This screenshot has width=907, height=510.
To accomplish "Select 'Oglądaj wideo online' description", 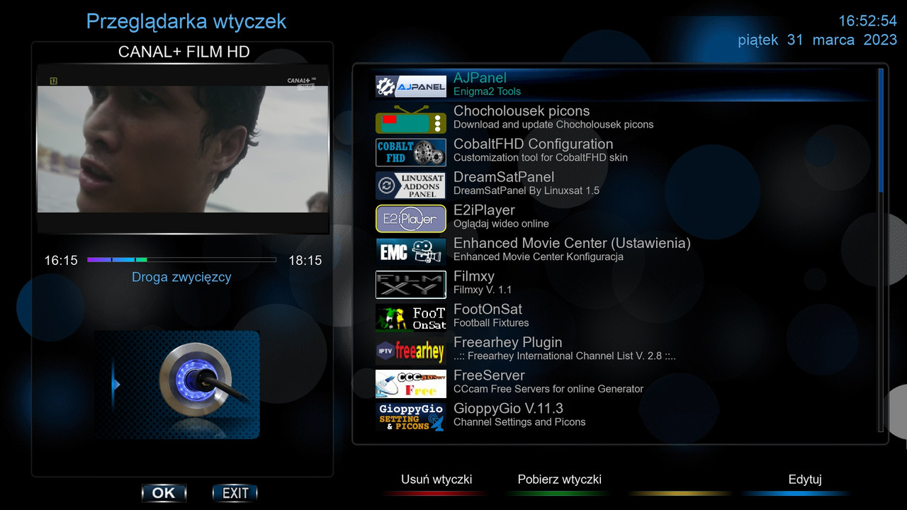I will click(501, 224).
